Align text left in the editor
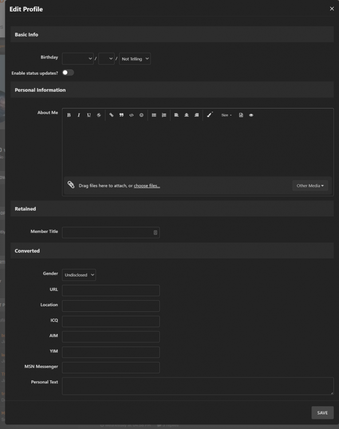This screenshot has height=429, width=339. pyautogui.click(x=176, y=115)
